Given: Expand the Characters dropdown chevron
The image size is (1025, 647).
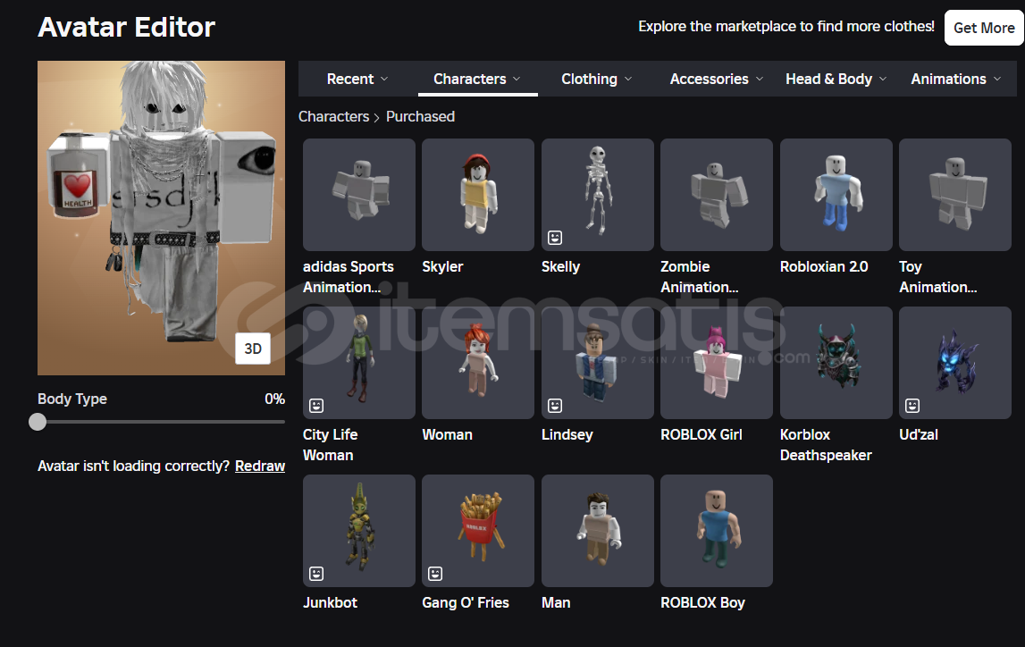Looking at the screenshot, I should [x=517, y=79].
